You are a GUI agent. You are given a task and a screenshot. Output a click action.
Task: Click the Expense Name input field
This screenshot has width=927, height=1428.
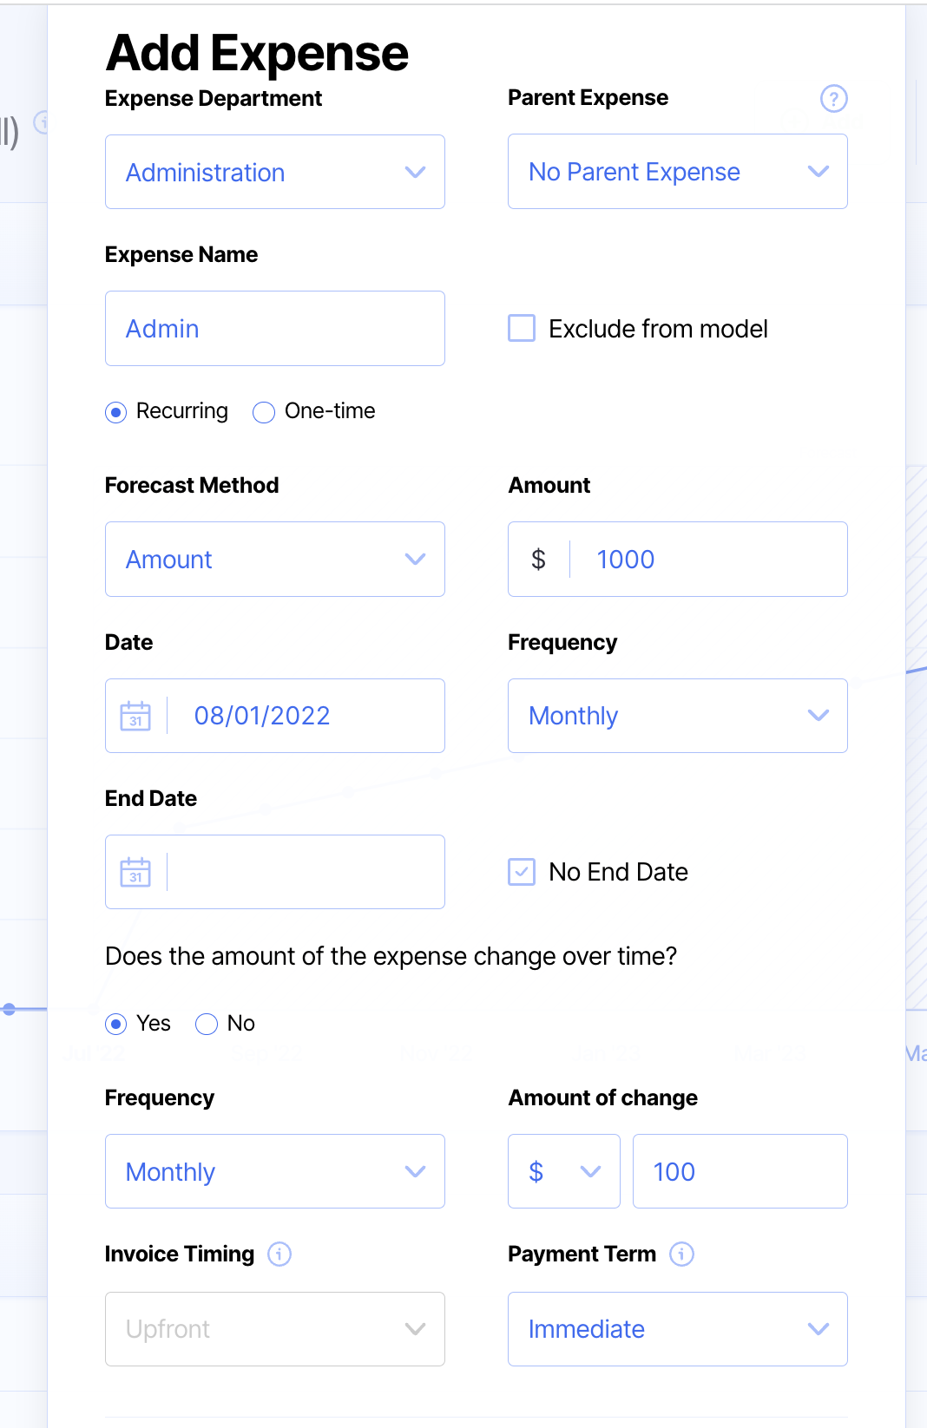click(x=274, y=329)
